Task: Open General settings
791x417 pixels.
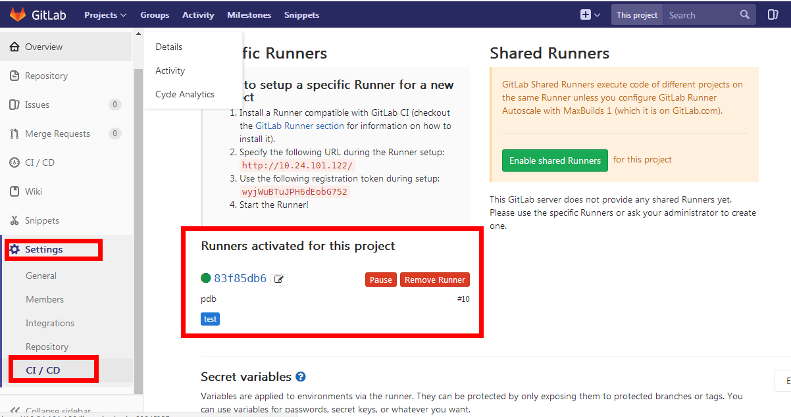Action: point(41,276)
